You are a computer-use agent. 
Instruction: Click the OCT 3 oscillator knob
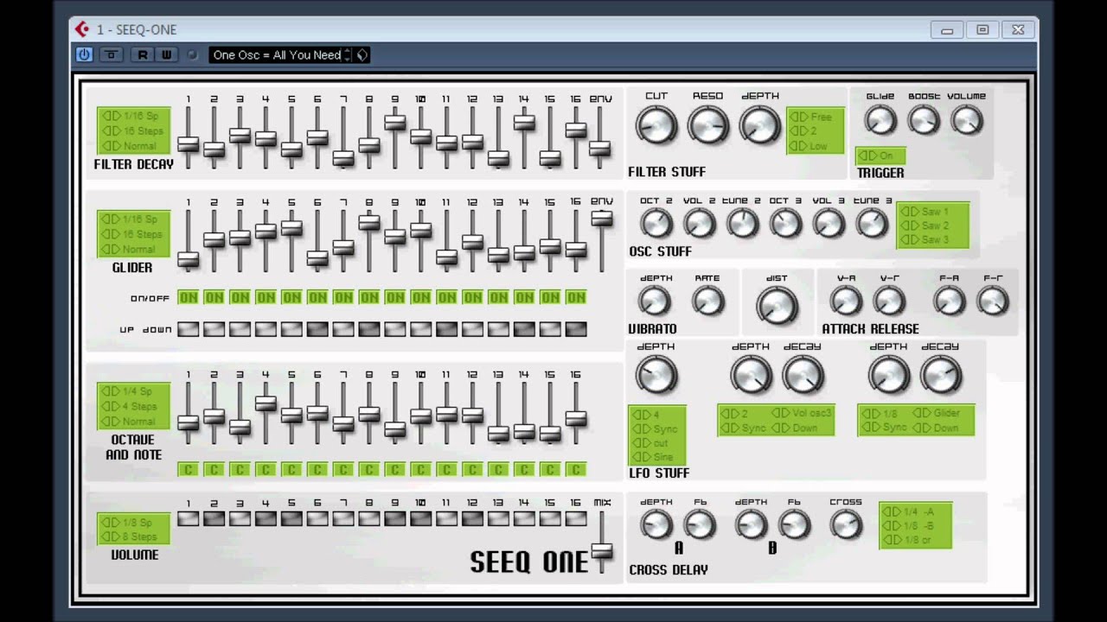point(785,223)
